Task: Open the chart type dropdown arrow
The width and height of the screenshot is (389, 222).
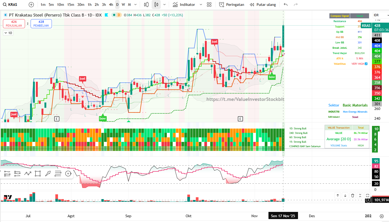Action: click(164, 5)
